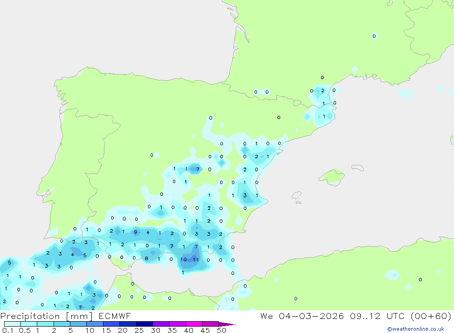Click the 2–5 mm legend color box
Screen dimensions: 454x333
62,324
